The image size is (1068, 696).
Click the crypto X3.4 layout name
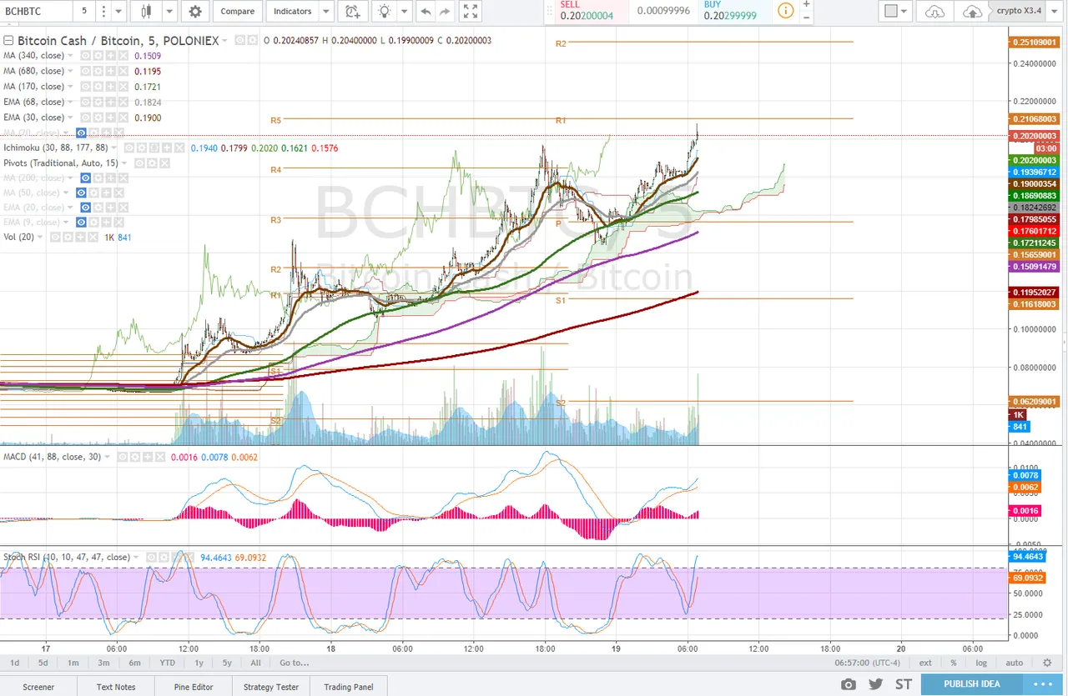point(1019,12)
